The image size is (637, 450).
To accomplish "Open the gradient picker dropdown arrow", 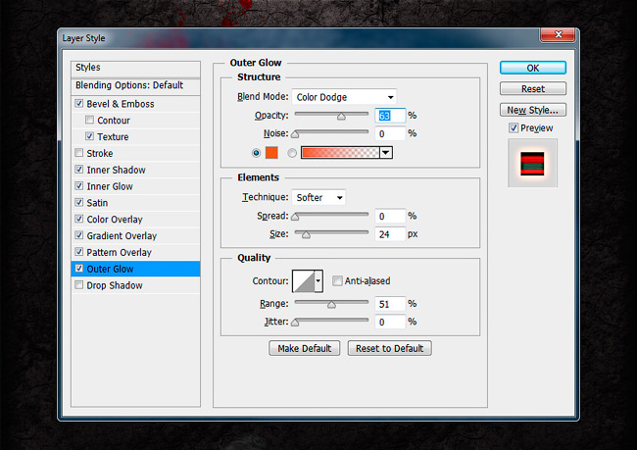I will point(386,152).
